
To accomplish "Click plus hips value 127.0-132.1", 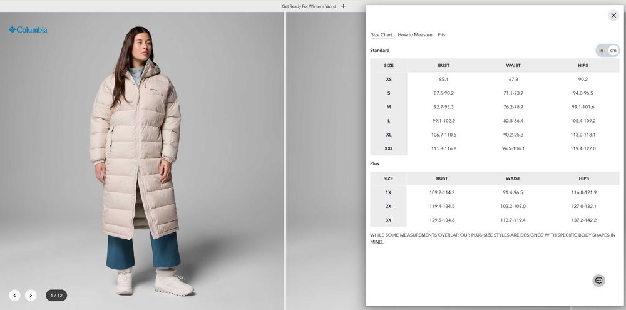I will coord(583,206).
